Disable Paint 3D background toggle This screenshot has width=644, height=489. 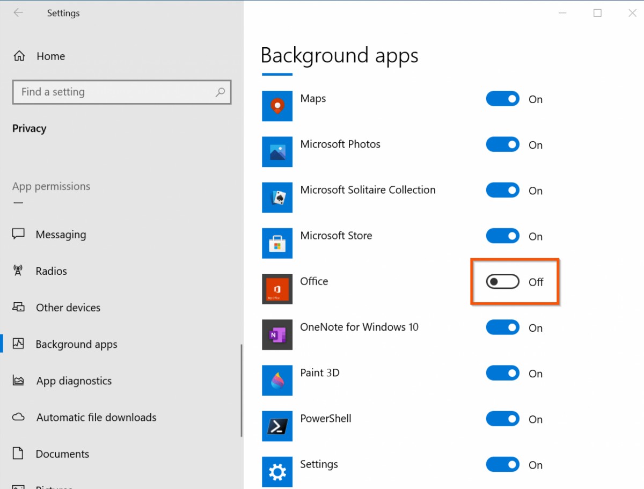(x=503, y=373)
